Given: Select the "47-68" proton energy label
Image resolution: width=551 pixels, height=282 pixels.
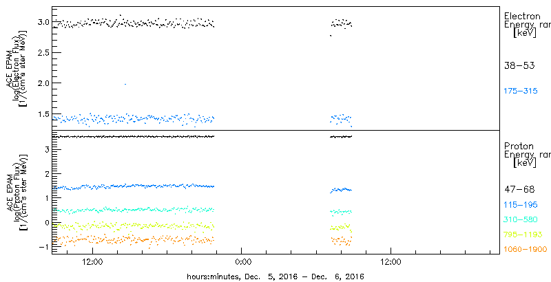Looking at the screenshot, I should pos(519,189).
